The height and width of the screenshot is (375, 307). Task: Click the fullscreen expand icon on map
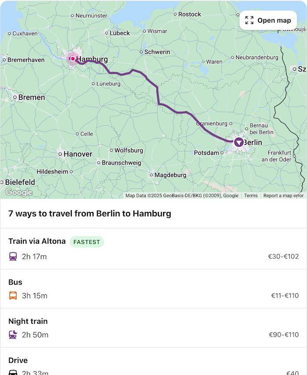click(x=249, y=20)
